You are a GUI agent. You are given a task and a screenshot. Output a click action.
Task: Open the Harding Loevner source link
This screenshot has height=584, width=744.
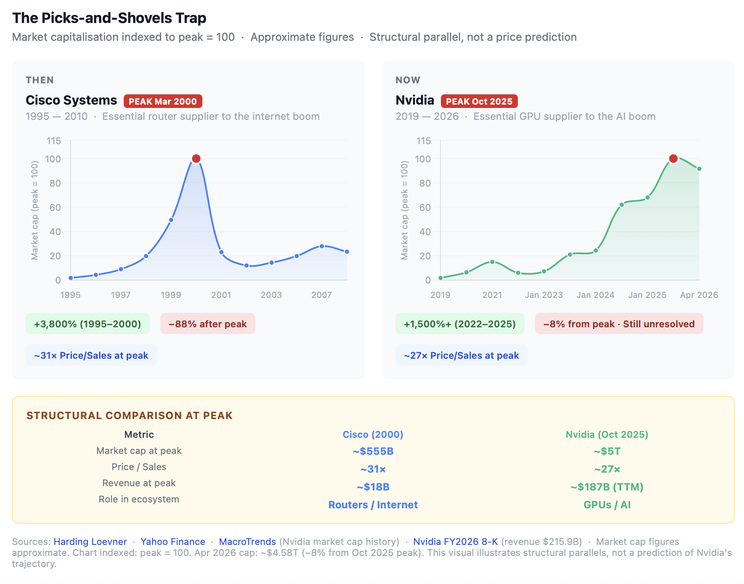(90, 541)
